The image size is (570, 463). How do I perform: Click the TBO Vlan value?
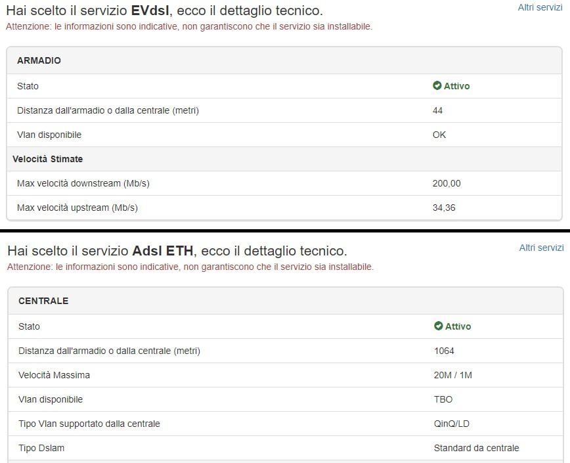443,399
